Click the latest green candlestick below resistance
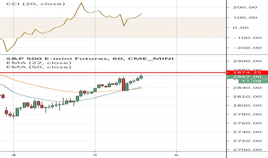The width and height of the screenshot is (268, 158). coord(141,77)
